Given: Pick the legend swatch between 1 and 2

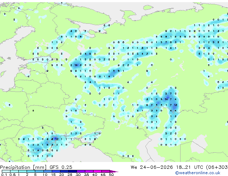Looking at the screenshot, I should click(x=23, y=171).
